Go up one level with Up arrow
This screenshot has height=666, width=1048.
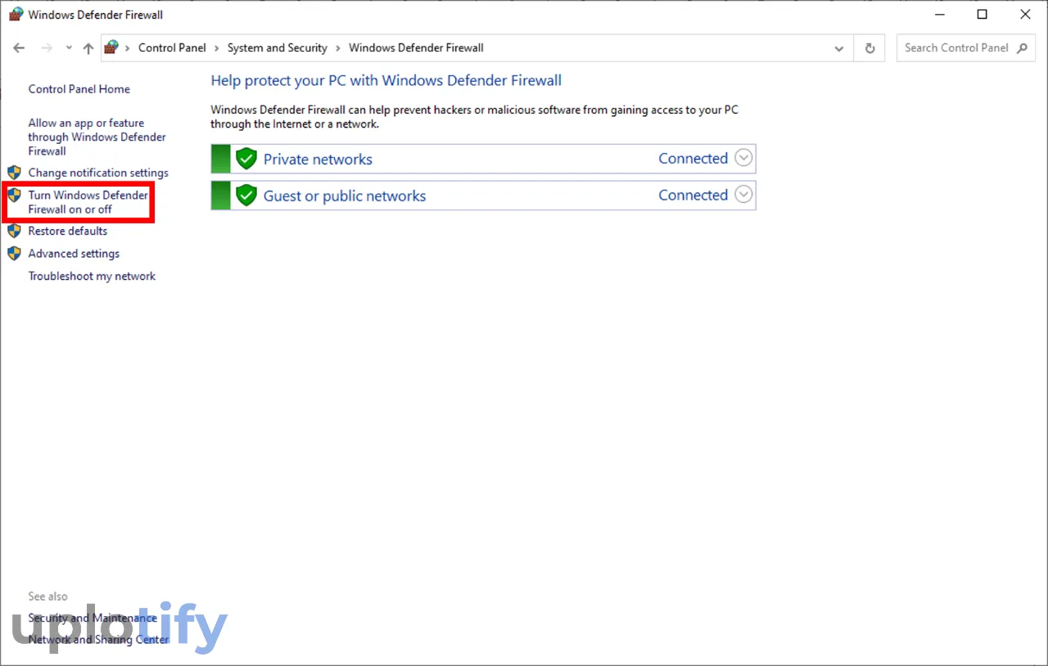click(x=88, y=48)
